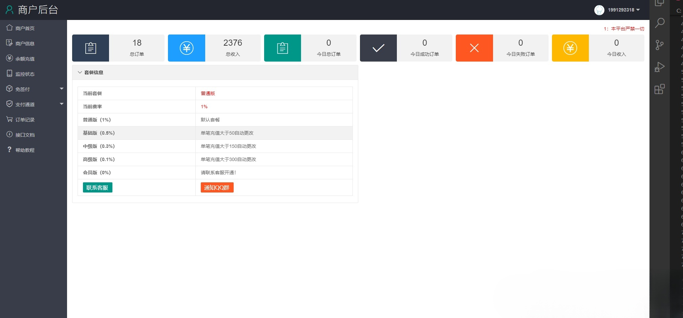Click the checkmark icon for 今日成功订单
Image resolution: width=683 pixels, height=318 pixels.
(x=378, y=48)
